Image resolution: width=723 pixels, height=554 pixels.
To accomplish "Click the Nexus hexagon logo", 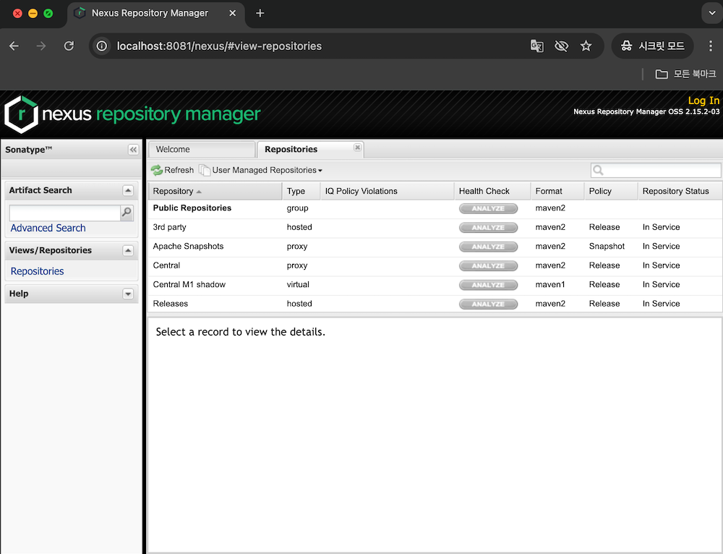I will pyautogui.click(x=21, y=114).
